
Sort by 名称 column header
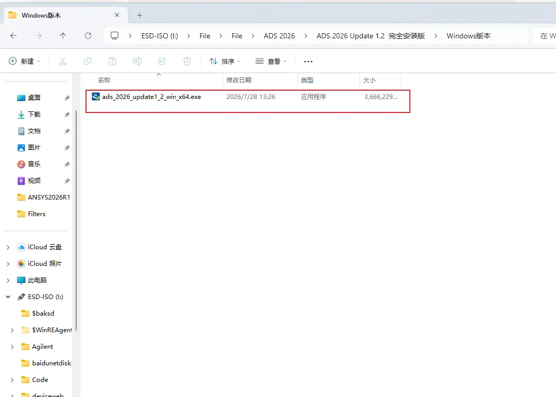click(104, 80)
